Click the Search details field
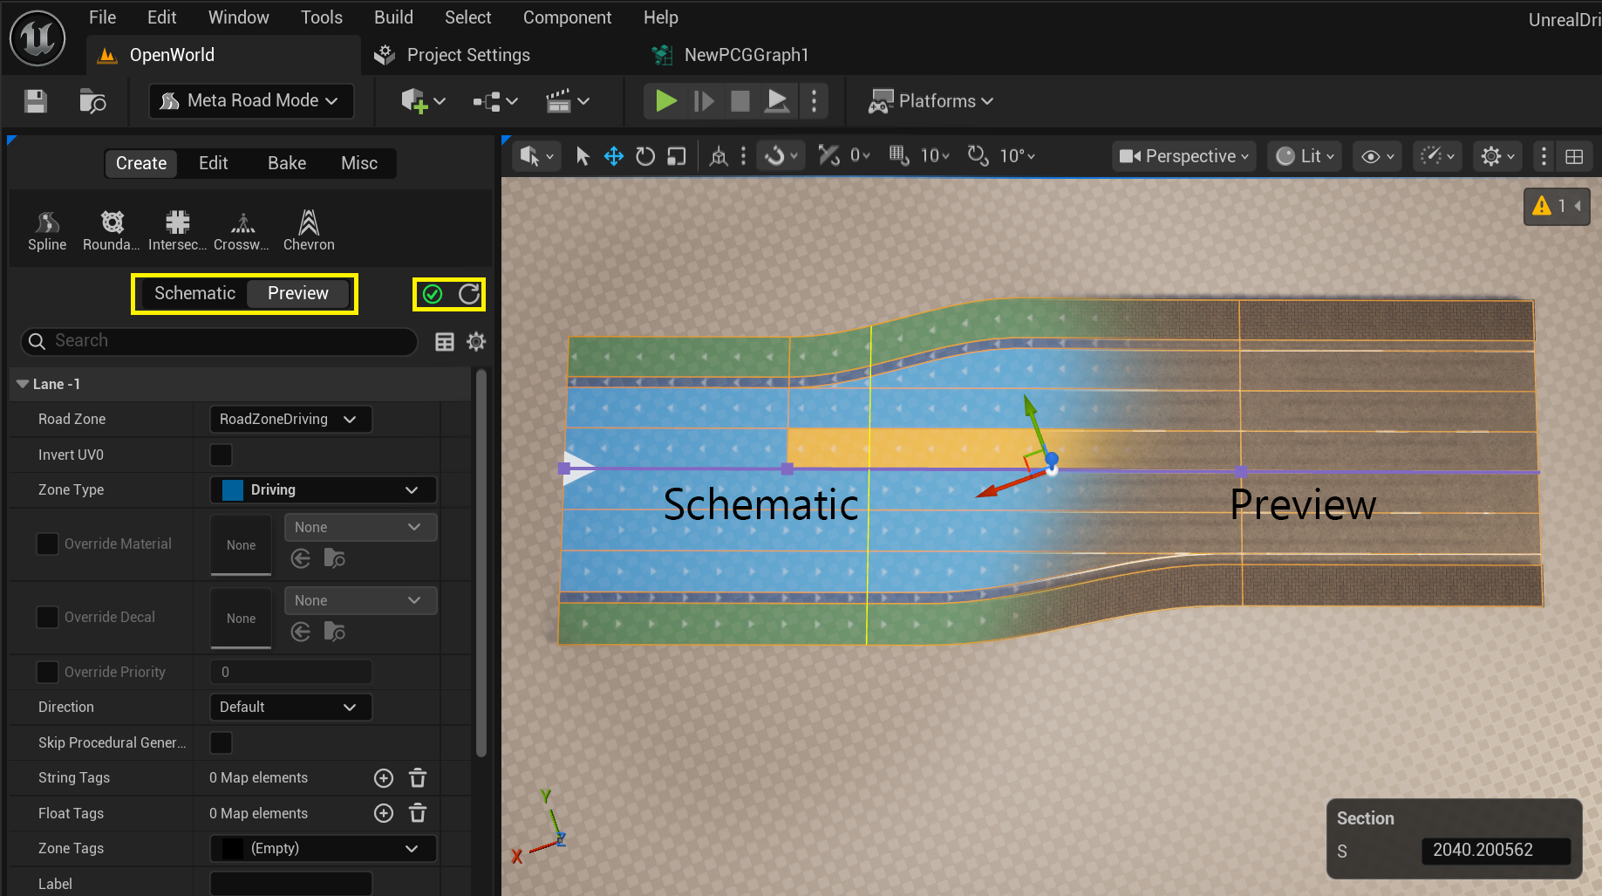 pyautogui.click(x=219, y=341)
